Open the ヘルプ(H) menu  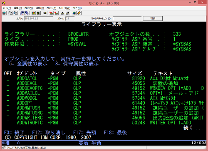(x=77, y=8)
